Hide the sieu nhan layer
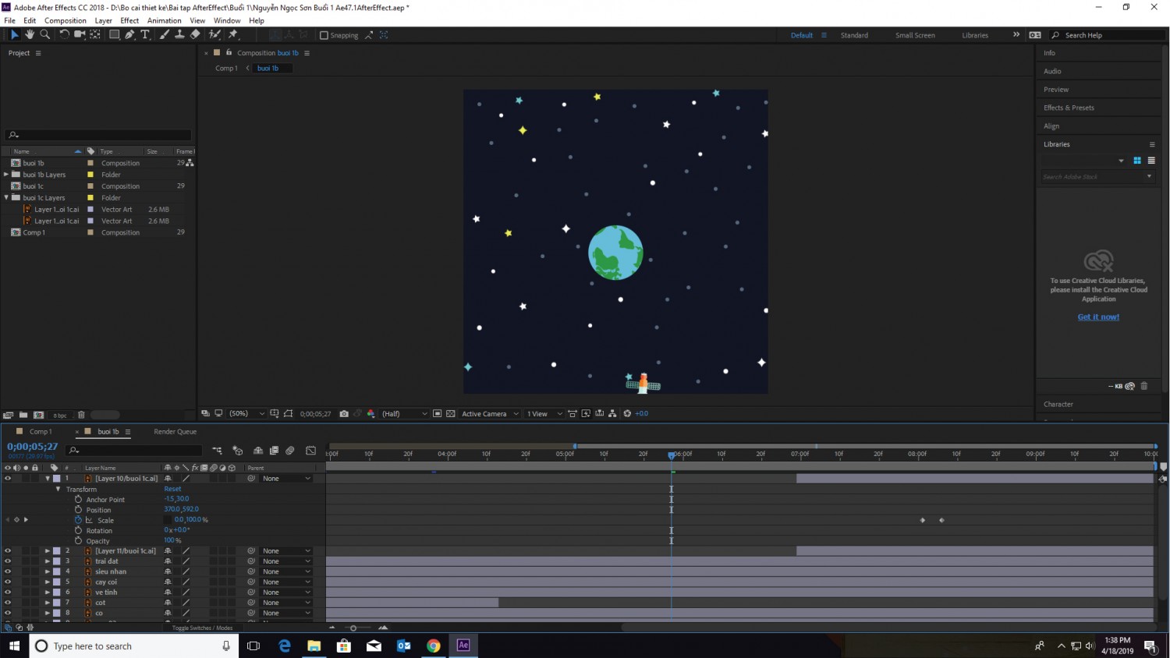The height and width of the screenshot is (658, 1170). point(8,571)
